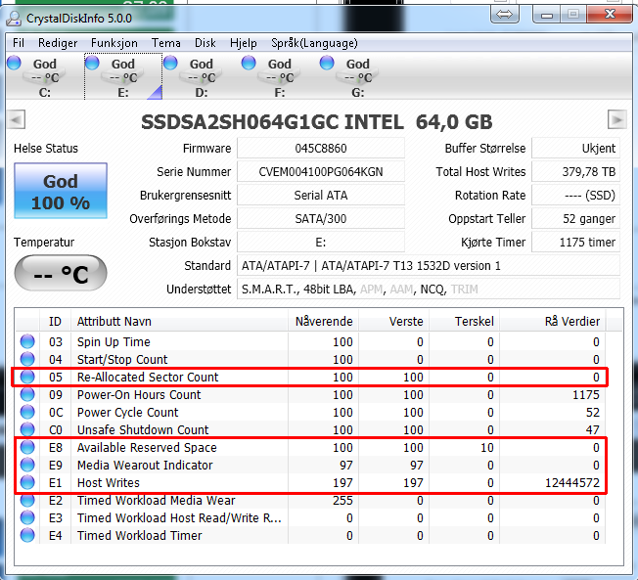The width and height of the screenshot is (638, 580).
Task: Click the Buffer Størrelse value Ukjent
Action: pos(575,149)
